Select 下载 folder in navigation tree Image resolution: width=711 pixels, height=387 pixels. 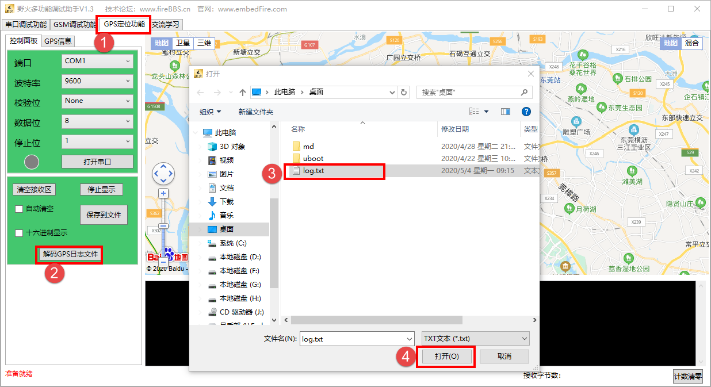tap(227, 202)
